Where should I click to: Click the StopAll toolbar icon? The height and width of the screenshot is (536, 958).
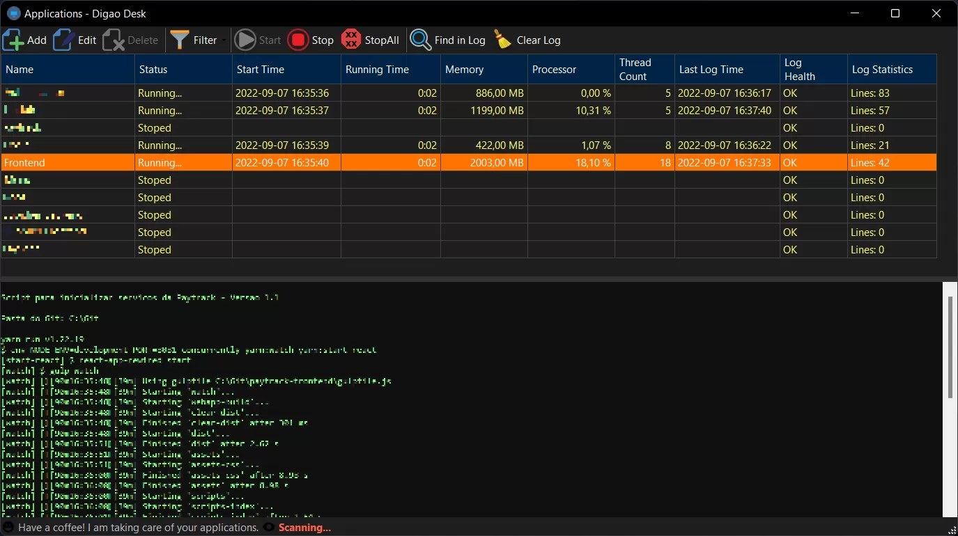point(351,40)
